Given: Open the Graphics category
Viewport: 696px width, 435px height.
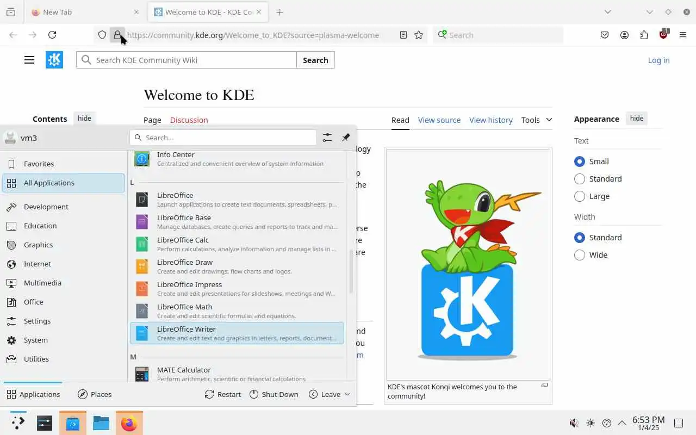Looking at the screenshot, I should pyautogui.click(x=64, y=245).
